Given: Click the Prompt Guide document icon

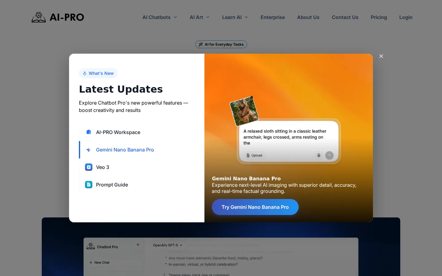Looking at the screenshot, I should coord(89,185).
